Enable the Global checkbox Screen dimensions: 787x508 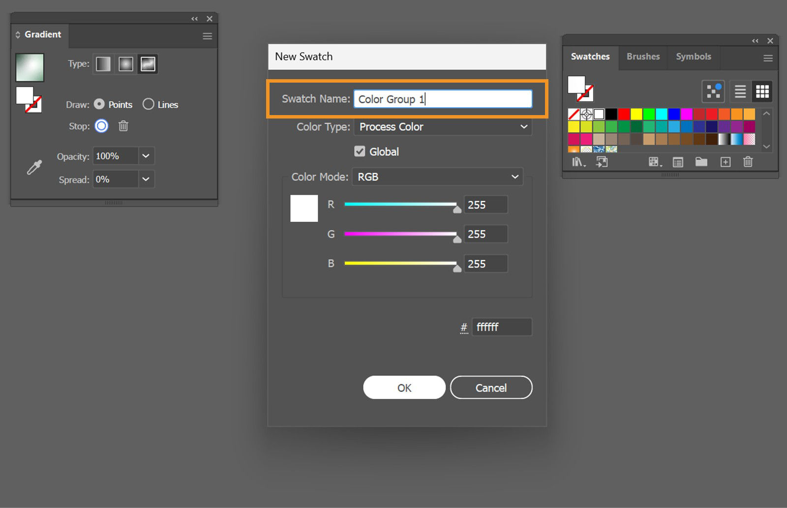coord(360,151)
